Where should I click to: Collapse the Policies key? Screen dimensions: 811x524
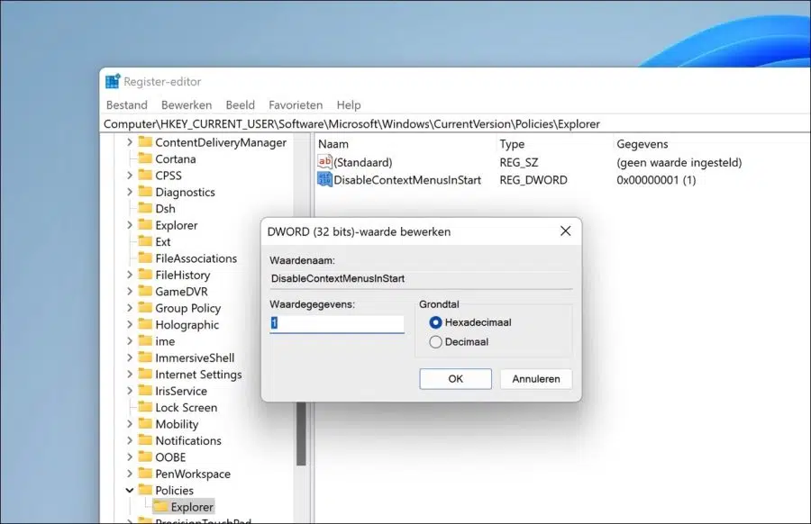(x=129, y=490)
